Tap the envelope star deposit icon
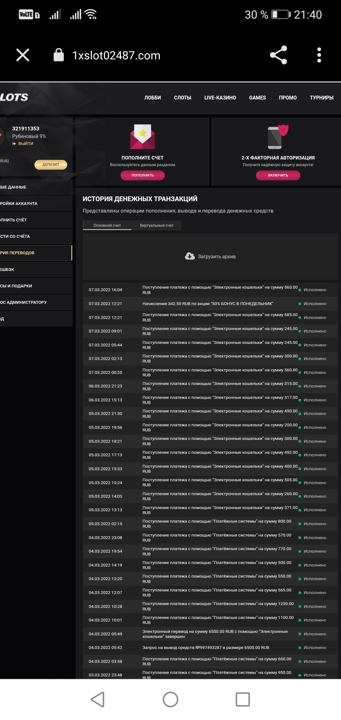 tap(142, 137)
